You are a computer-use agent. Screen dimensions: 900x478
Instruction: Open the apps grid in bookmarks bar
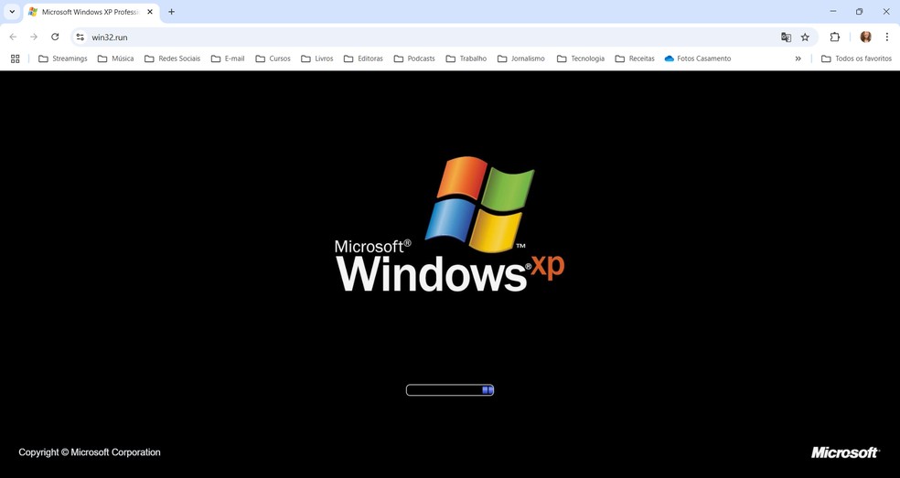[16, 58]
